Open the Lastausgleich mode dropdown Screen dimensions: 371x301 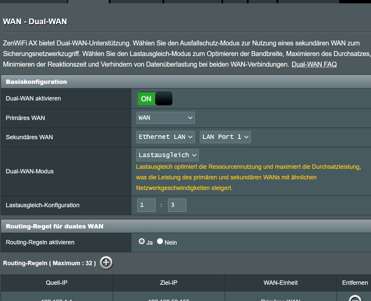click(x=167, y=155)
